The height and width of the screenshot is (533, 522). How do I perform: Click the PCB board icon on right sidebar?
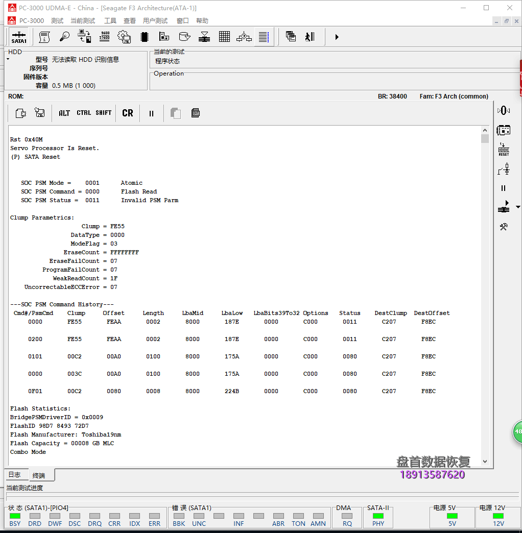point(503,130)
